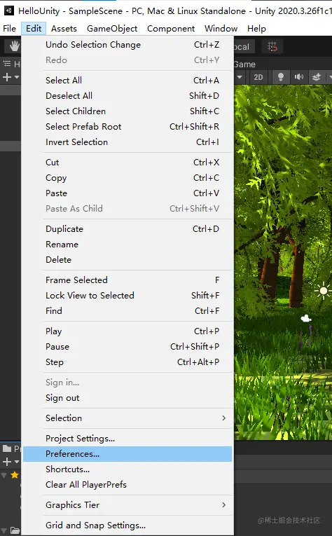Open the File menu

click(9, 28)
